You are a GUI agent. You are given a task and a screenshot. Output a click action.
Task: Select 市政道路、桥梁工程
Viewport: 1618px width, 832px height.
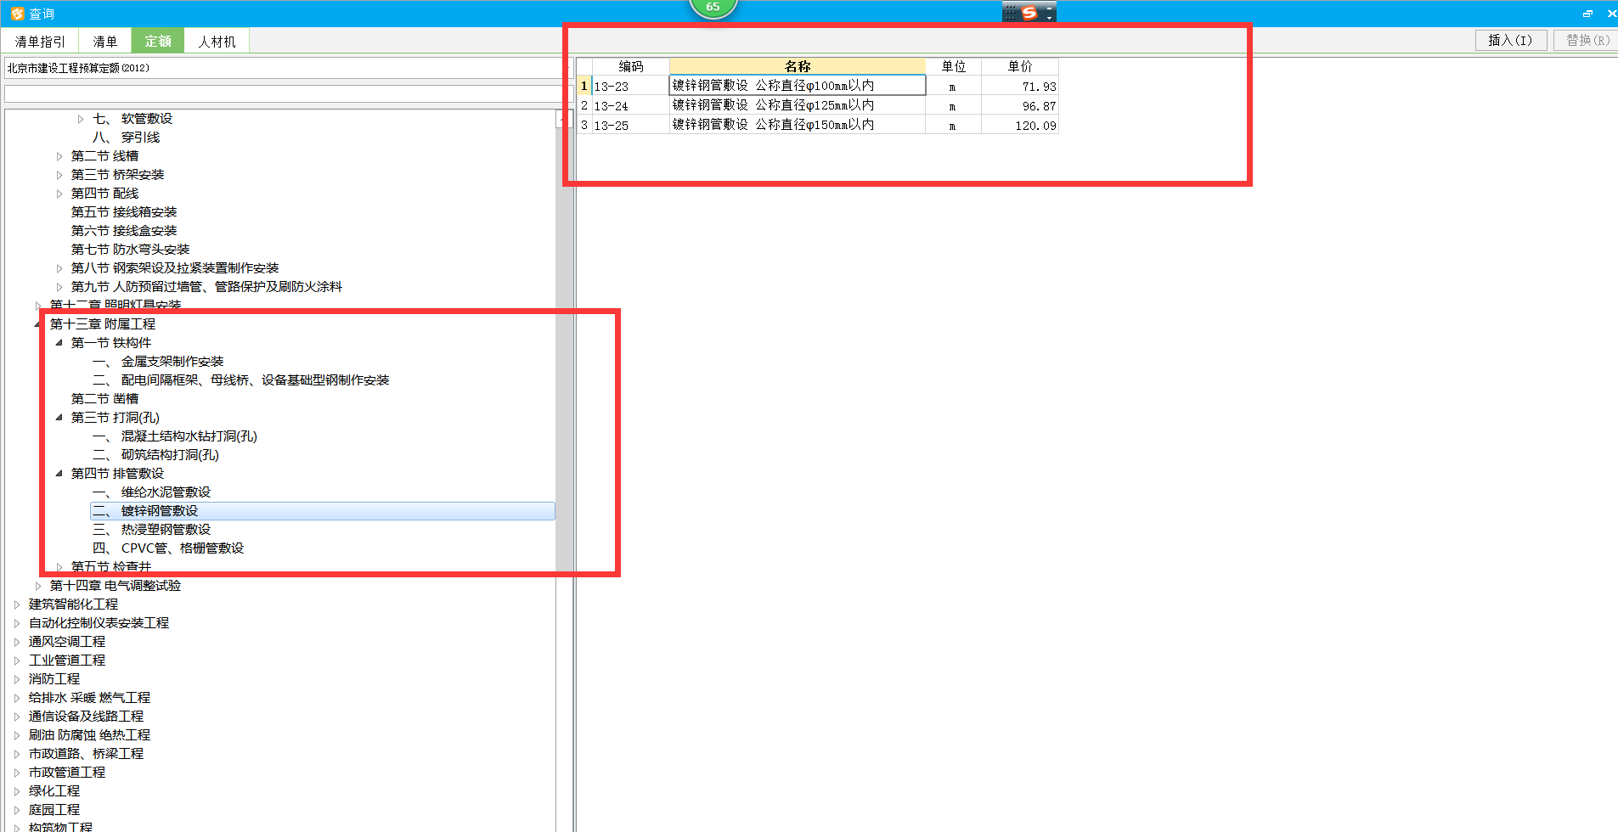pyautogui.click(x=86, y=754)
